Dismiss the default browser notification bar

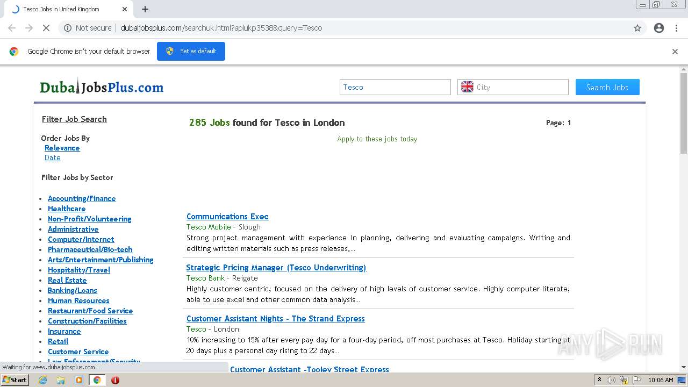pos(675,52)
